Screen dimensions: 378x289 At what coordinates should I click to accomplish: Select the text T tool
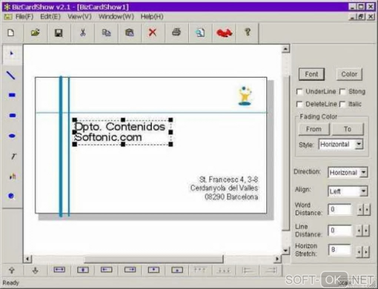[13, 156]
